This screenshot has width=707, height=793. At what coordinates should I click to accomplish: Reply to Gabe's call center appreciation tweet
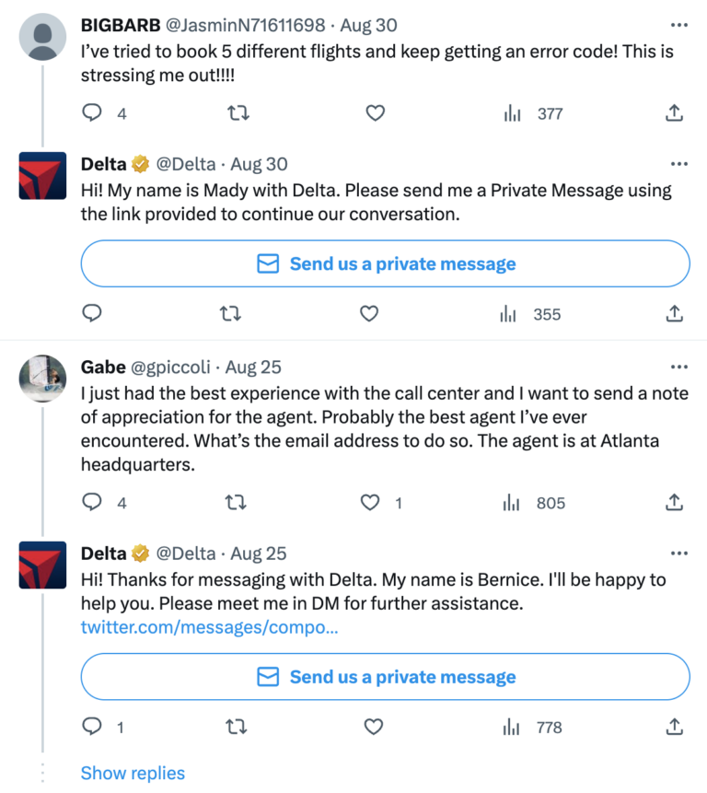coord(92,503)
